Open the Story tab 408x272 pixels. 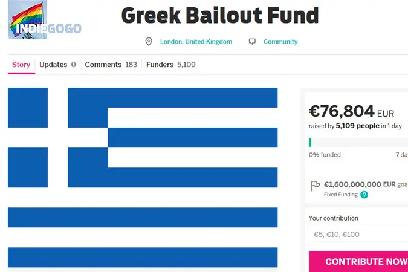click(21, 65)
